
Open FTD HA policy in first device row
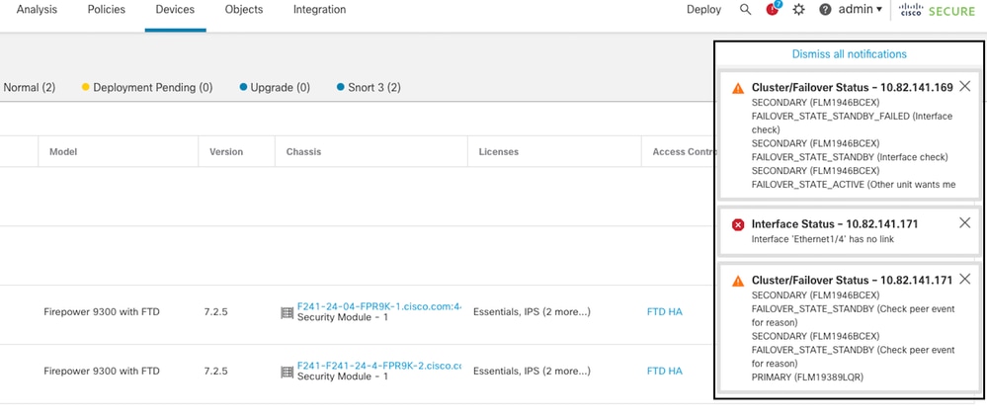[x=665, y=312]
